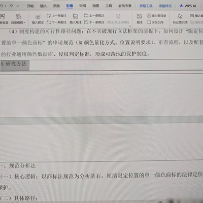
Task: Go to 上一条脚注
Action: point(56,16)
